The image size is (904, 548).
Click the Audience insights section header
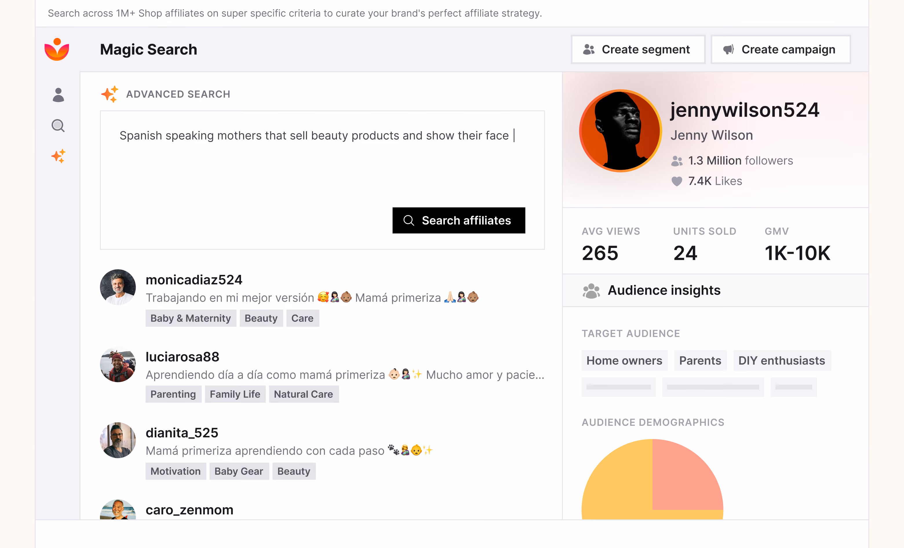715,291
